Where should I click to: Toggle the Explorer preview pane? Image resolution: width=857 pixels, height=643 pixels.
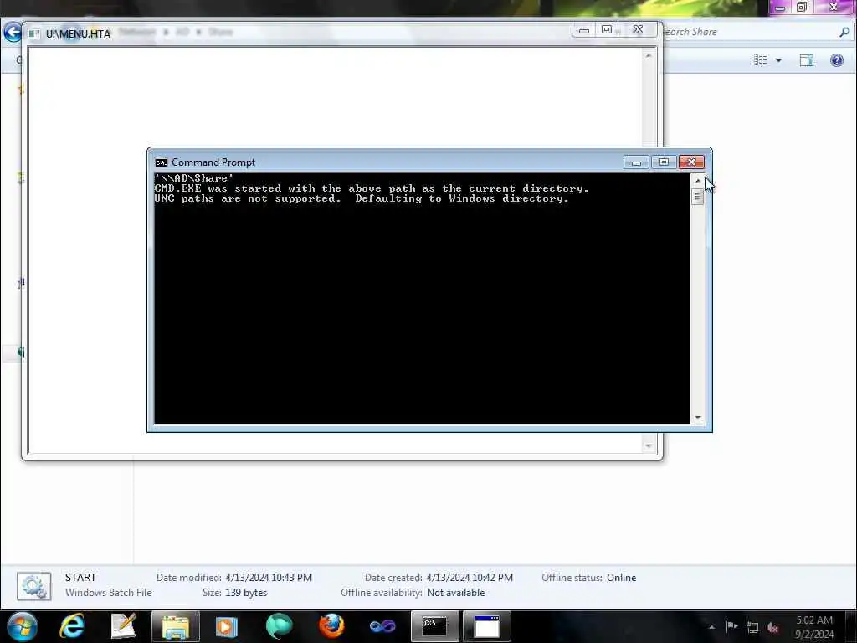pyautogui.click(x=807, y=60)
